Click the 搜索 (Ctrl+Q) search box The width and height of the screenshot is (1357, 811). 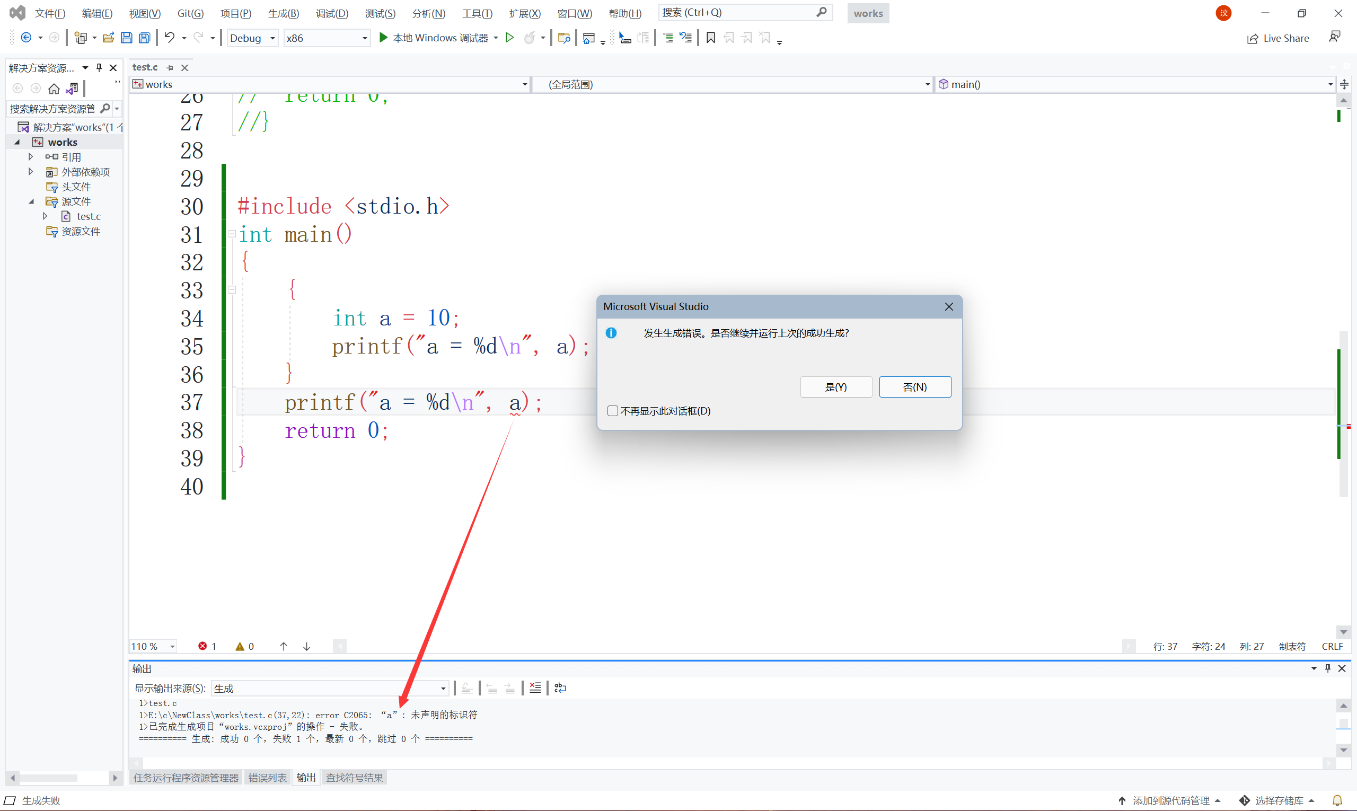(x=738, y=13)
